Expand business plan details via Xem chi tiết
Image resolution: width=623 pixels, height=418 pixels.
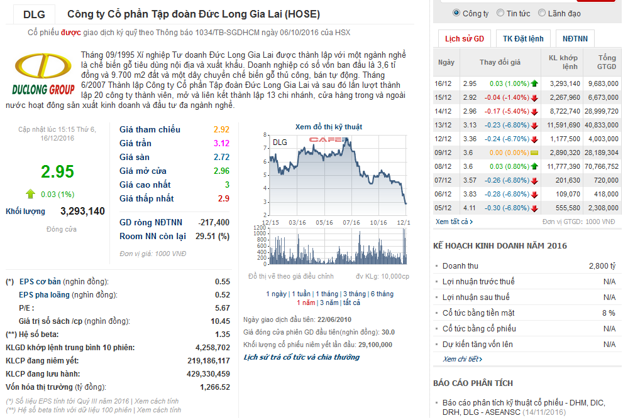pyautogui.click(x=462, y=359)
